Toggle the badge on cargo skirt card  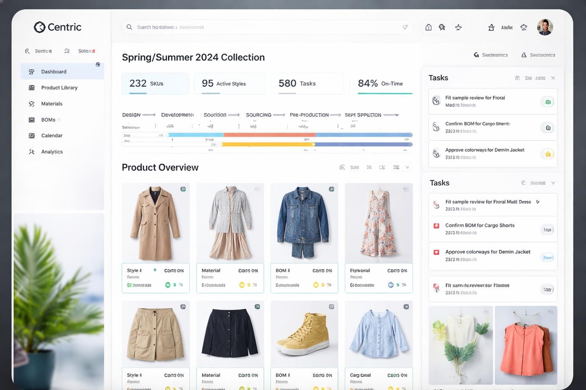point(183,307)
